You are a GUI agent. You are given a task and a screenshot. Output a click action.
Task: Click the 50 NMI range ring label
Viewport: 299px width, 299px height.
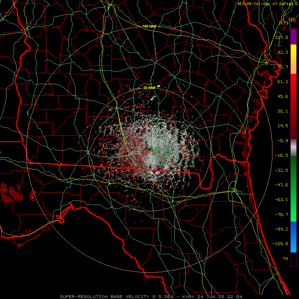coord(149,88)
